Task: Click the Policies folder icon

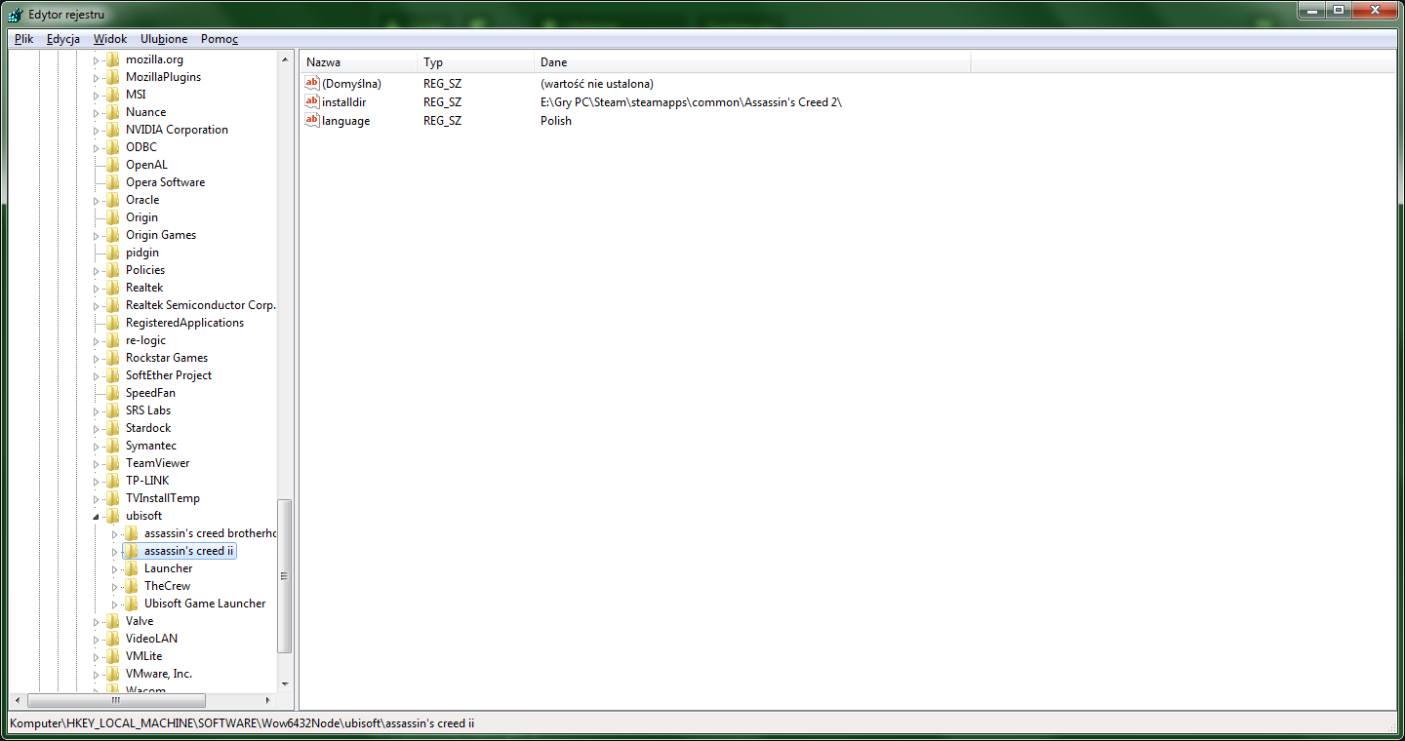Action: tap(113, 270)
